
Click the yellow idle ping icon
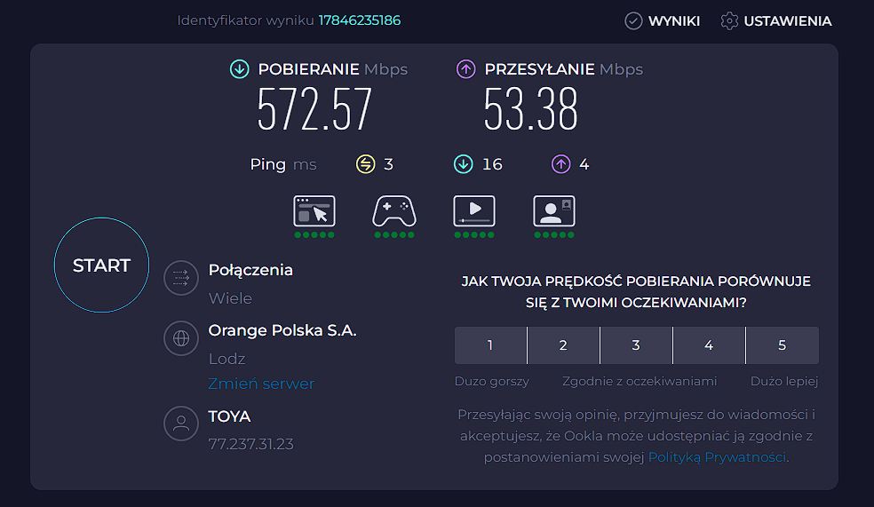pyautogui.click(x=366, y=164)
